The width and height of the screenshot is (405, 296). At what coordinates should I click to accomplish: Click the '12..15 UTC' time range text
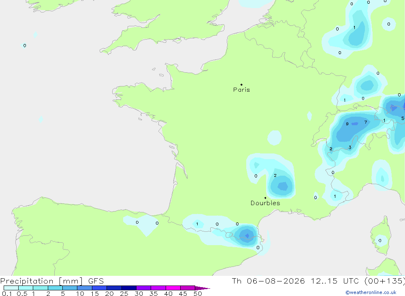[335, 281]
